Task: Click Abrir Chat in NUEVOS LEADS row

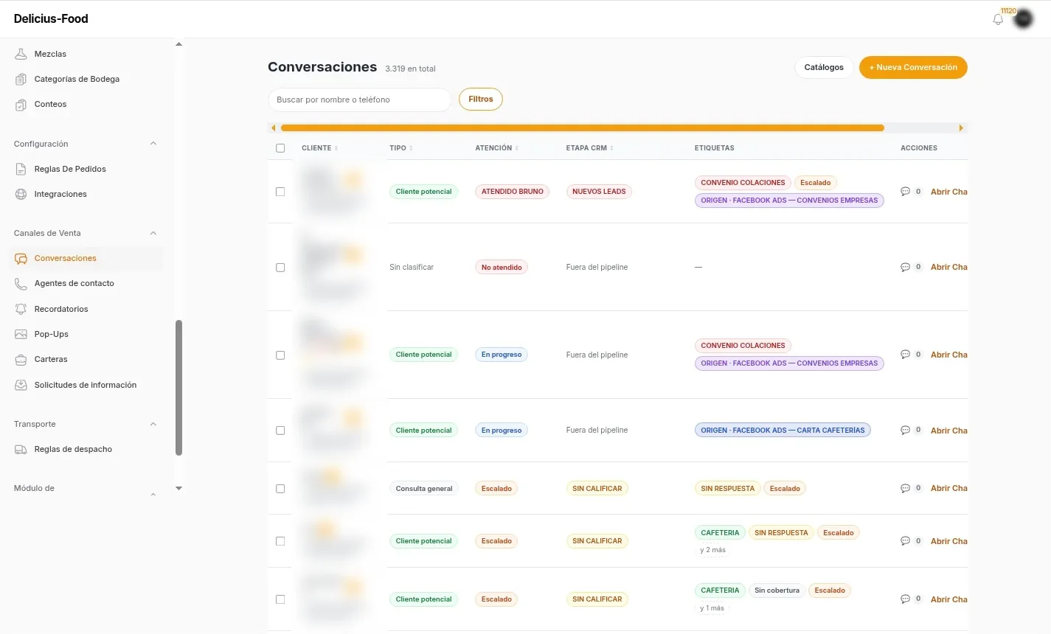Action: click(x=948, y=192)
